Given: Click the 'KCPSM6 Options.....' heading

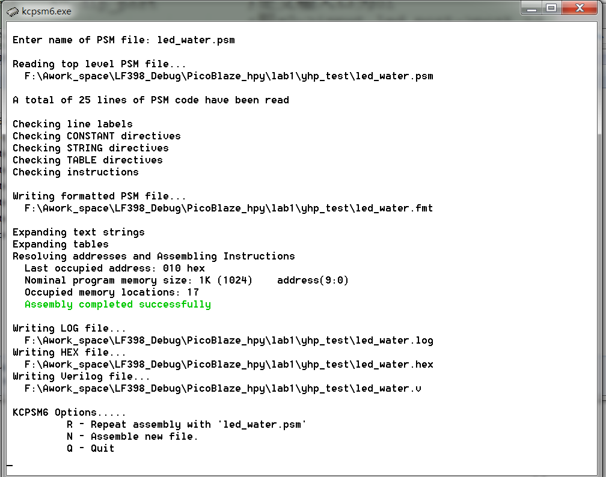Looking at the screenshot, I should 70,413.
